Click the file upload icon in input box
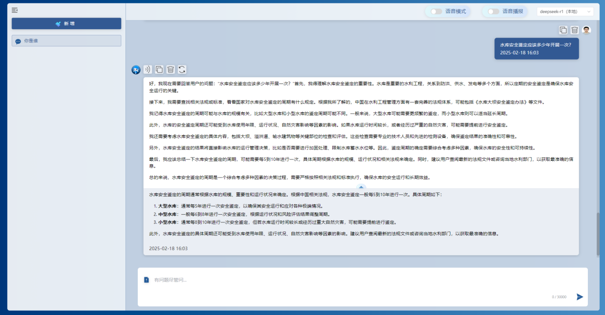 click(146, 280)
